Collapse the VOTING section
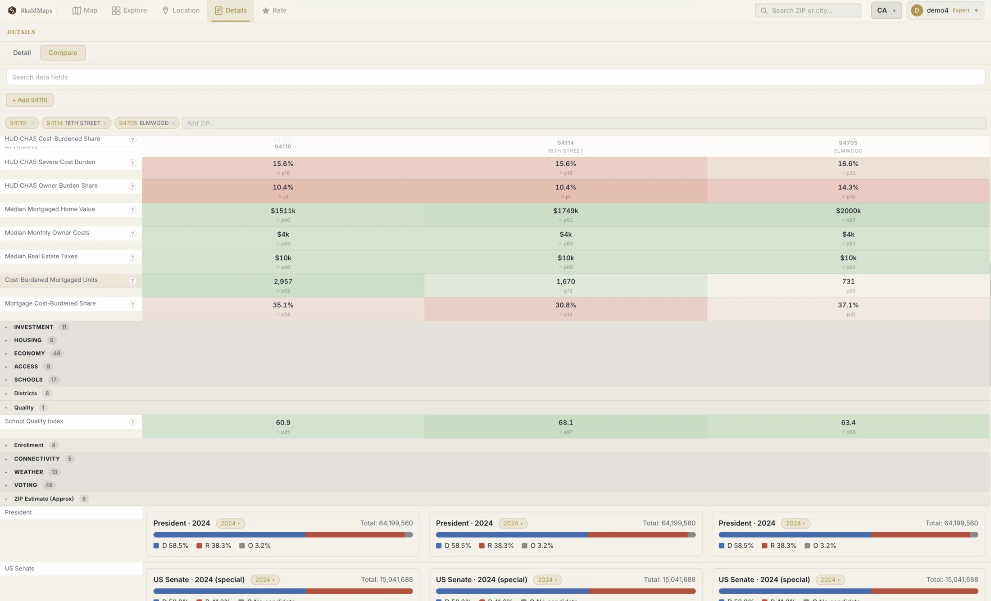The height and width of the screenshot is (601, 991). (6, 485)
